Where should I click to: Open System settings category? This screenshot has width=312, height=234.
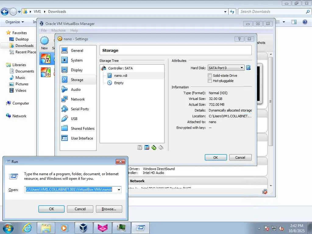pyautogui.click(x=78, y=60)
